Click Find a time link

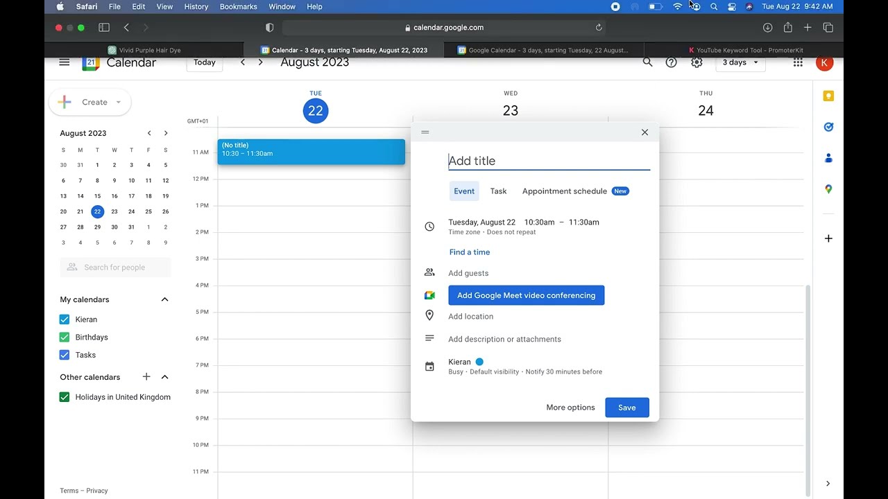[x=470, y=252]
